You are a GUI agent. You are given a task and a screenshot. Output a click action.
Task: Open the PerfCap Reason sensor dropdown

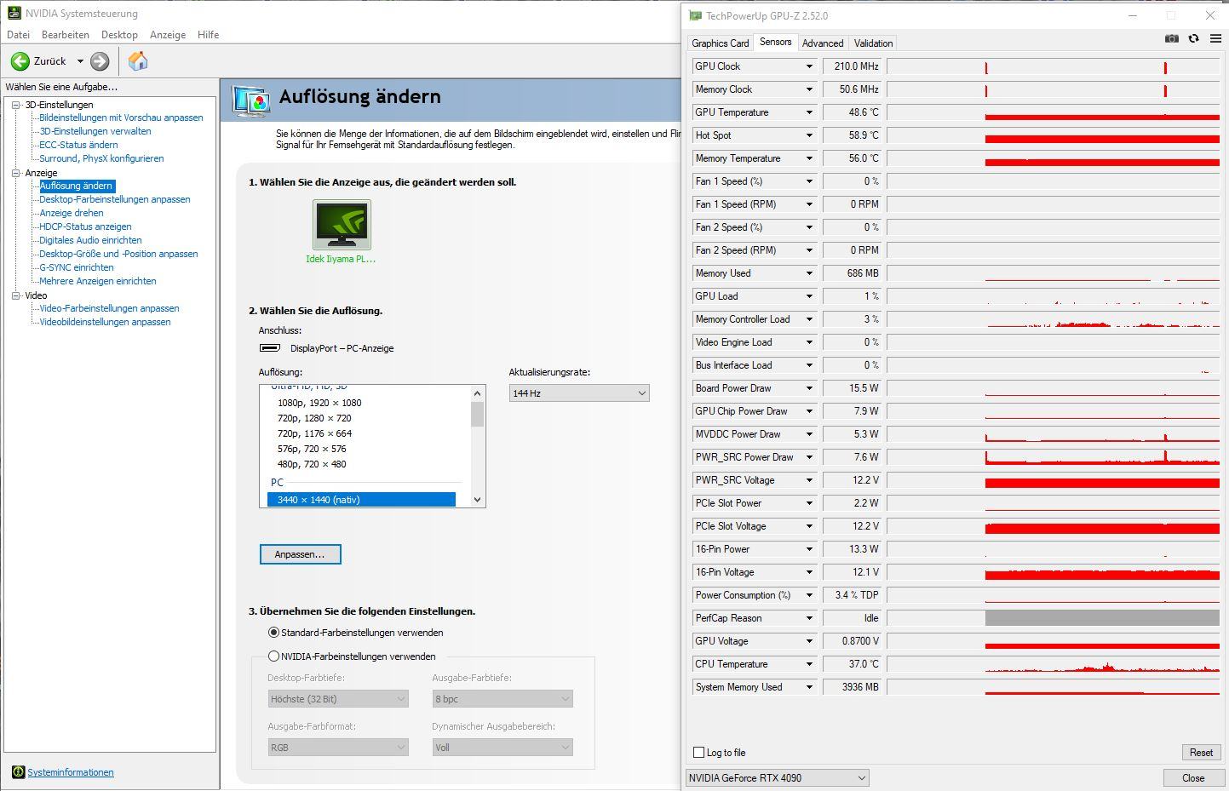click(x=809, y=618)
